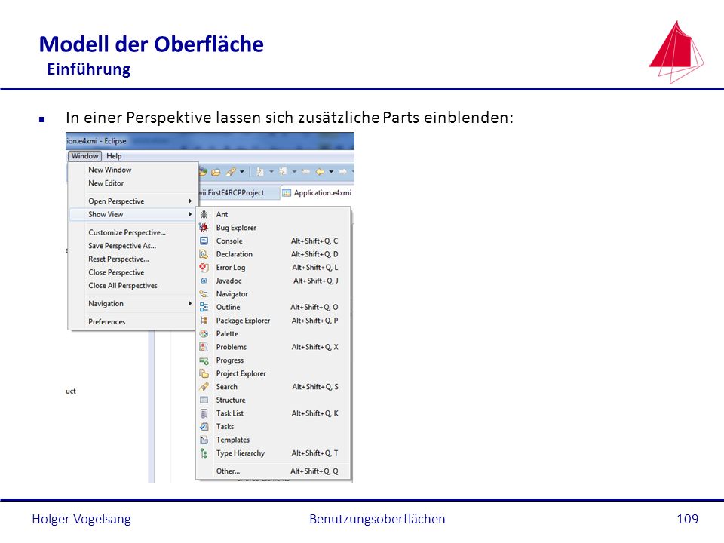Click the Application.e4xmi tab's file icon

pyautogui.click(x=287, y=193)
